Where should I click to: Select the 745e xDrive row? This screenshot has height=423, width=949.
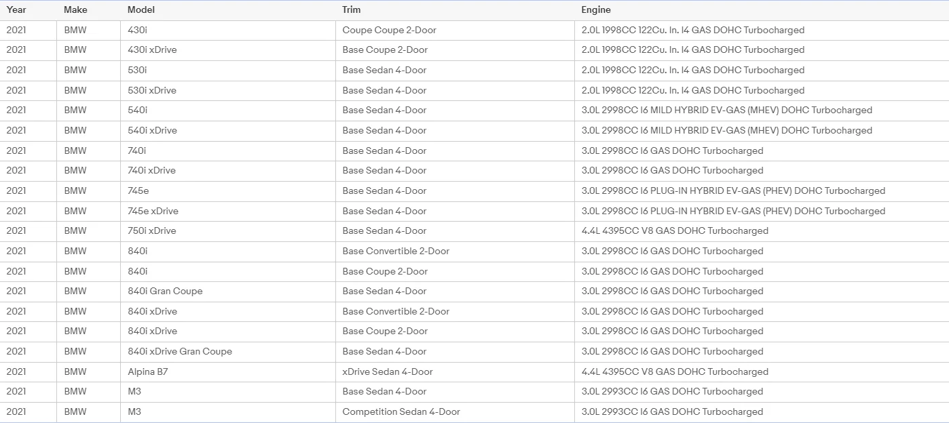pos(474,211)
